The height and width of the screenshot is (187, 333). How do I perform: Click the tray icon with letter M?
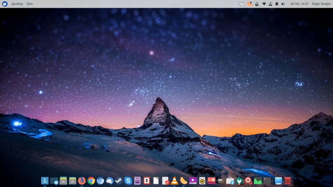[257, 4]
